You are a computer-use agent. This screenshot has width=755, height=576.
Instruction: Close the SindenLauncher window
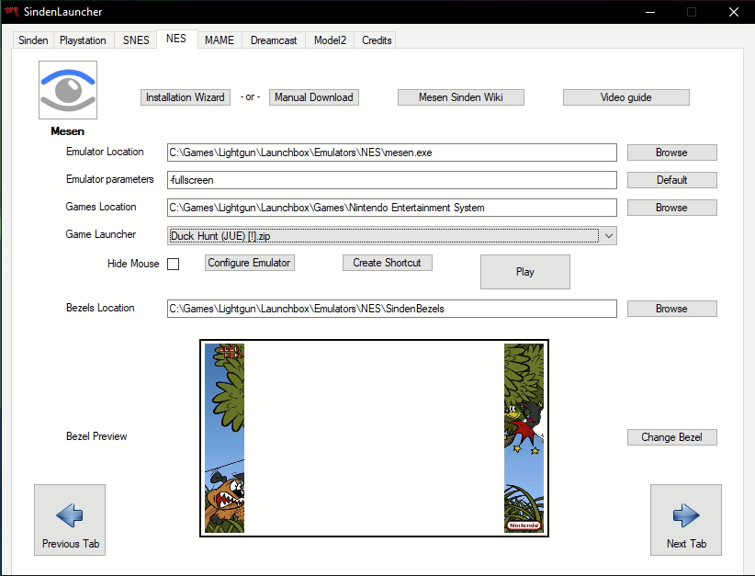coord(733,12)
